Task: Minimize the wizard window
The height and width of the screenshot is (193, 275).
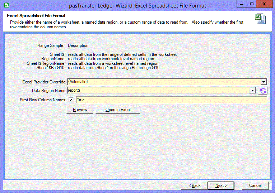Action: click(x=242, y=4)
